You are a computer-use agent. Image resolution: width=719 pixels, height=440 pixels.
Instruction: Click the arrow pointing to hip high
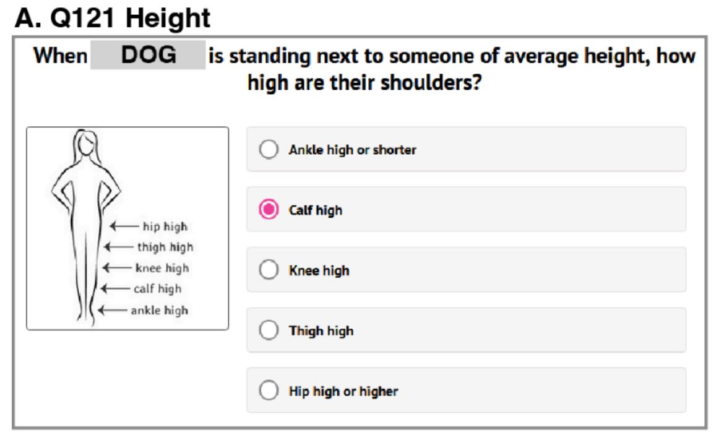[124, 226]
